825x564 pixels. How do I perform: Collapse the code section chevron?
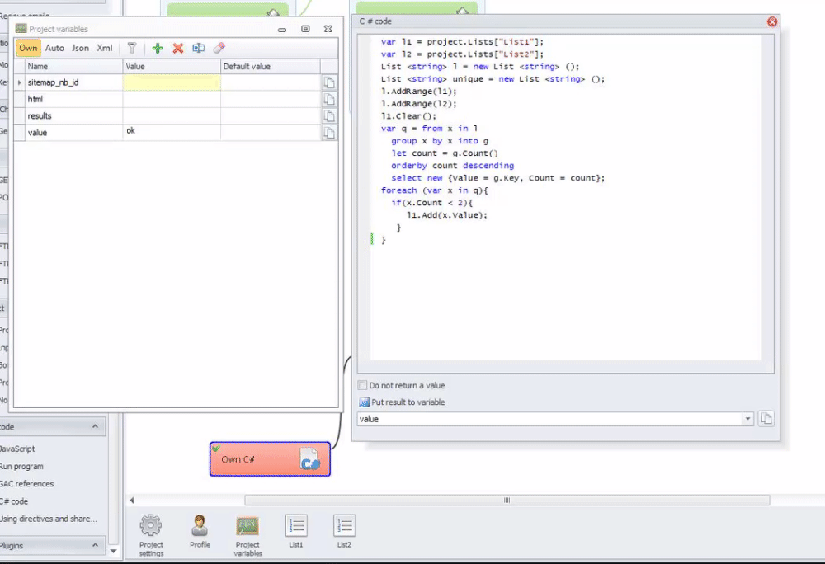tap(95, 426)
